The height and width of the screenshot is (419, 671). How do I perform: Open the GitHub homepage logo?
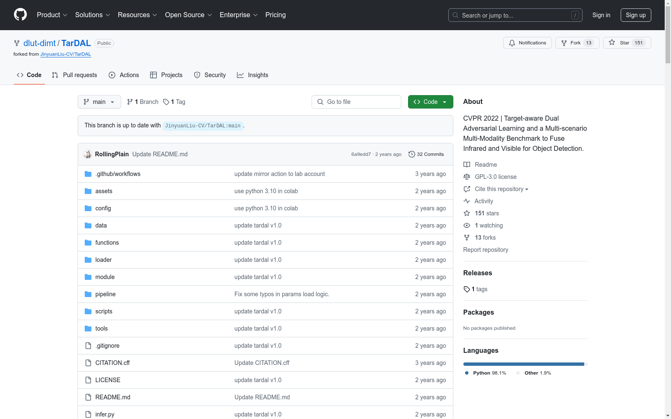click(x=20, y=15)
